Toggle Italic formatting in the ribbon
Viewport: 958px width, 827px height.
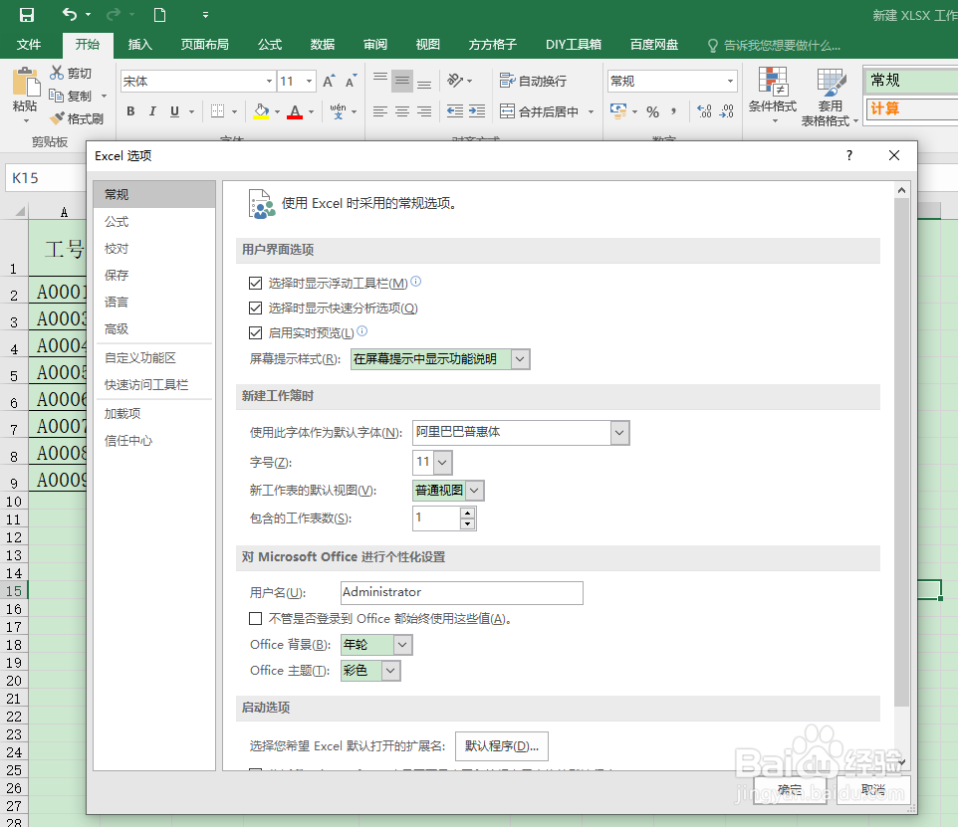(152, 111)
